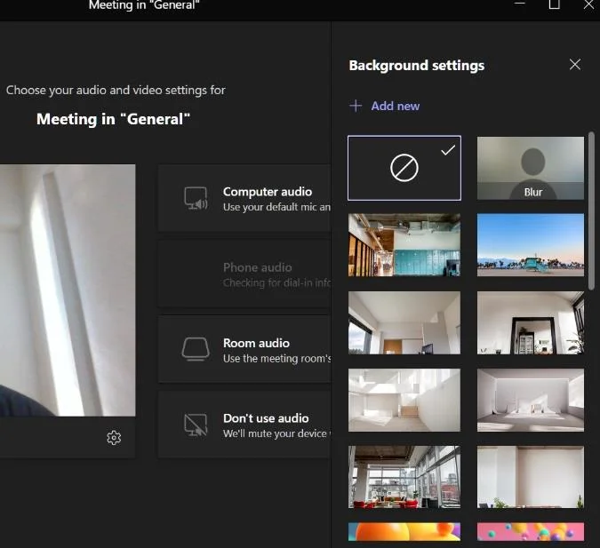This screenshot has width=600, height=548.
Task: Open device settings gear below video preview
Action: [x=114, y=438]
